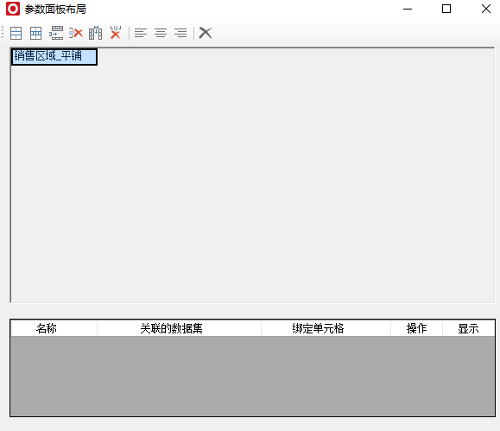The height and width of the screenshot is (431, 500).
Task: Delete the row with the red-X row icon
Action: [76, 33]
